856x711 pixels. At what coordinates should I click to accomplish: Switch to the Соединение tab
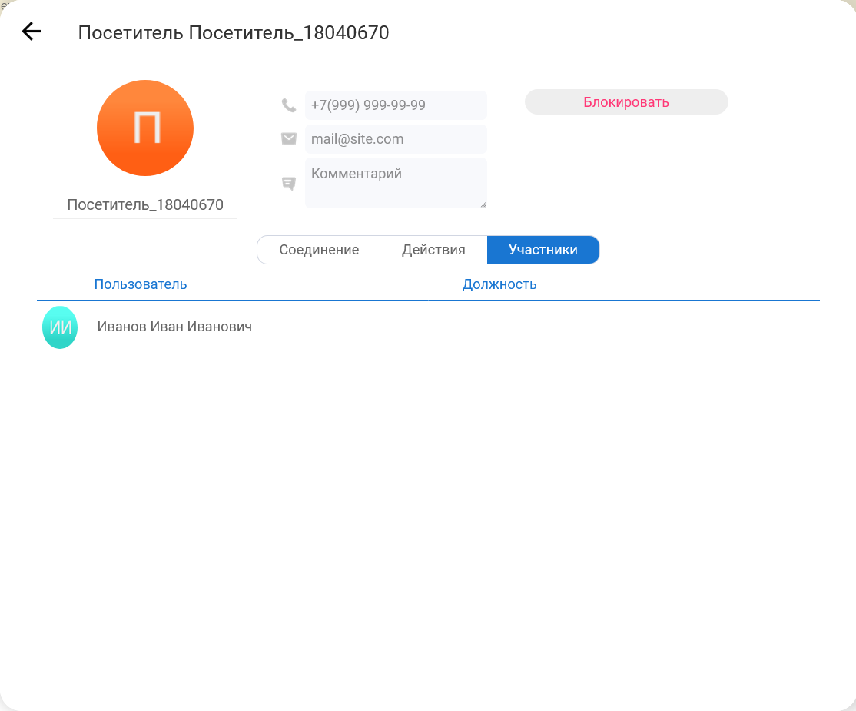319,250
